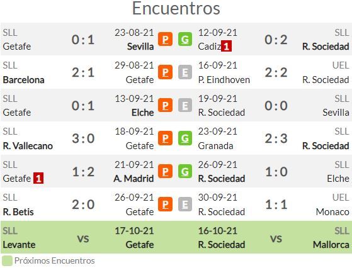The width and height of the screenshot is (352, 268).
Task: Click the Levante upcoming match team
Action: pyautogui.click(x=19, y=245)
